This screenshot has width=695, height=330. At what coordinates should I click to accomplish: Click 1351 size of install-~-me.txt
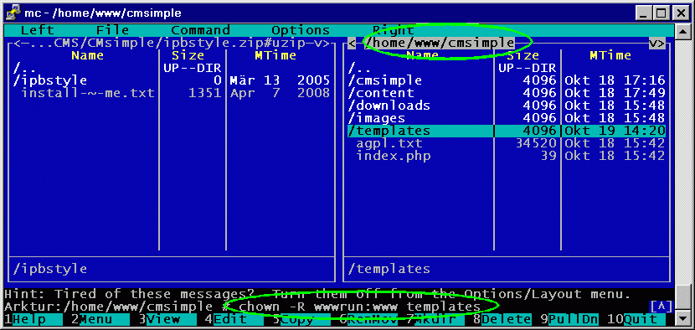(205, 93)
